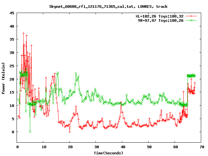This screenshot has height=156, width=208.
Task: Click the y-axis tick label 25
Action: tap(12, 66)
